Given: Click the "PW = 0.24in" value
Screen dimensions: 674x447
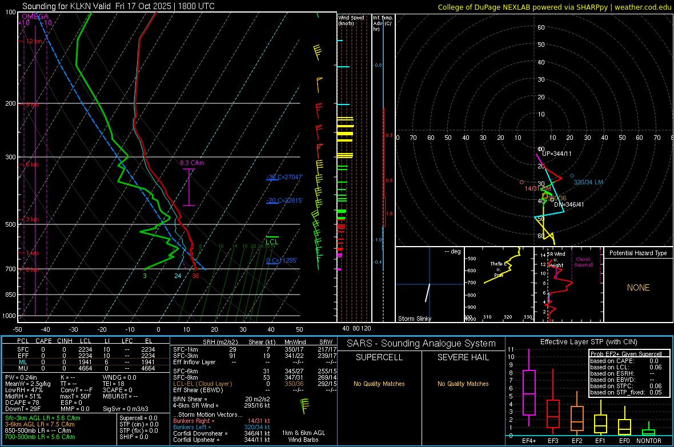Looking at the screenshot, I should 21,377.
